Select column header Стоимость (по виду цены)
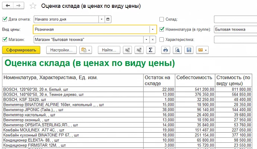The image size is (257, 149). pos(234,80)
